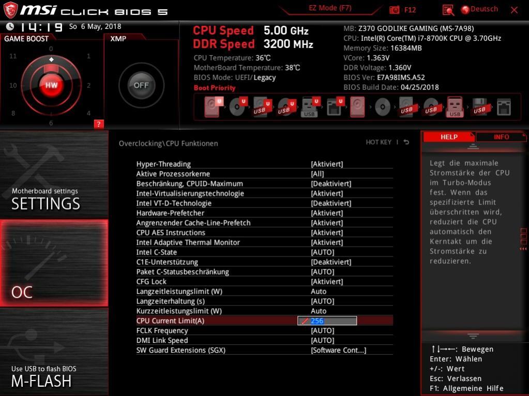Image resolution: width=529 pixels, height=396 pixels.
Task: Click the back arrow next to HOT KEY
Action: (x=406, y=142)
